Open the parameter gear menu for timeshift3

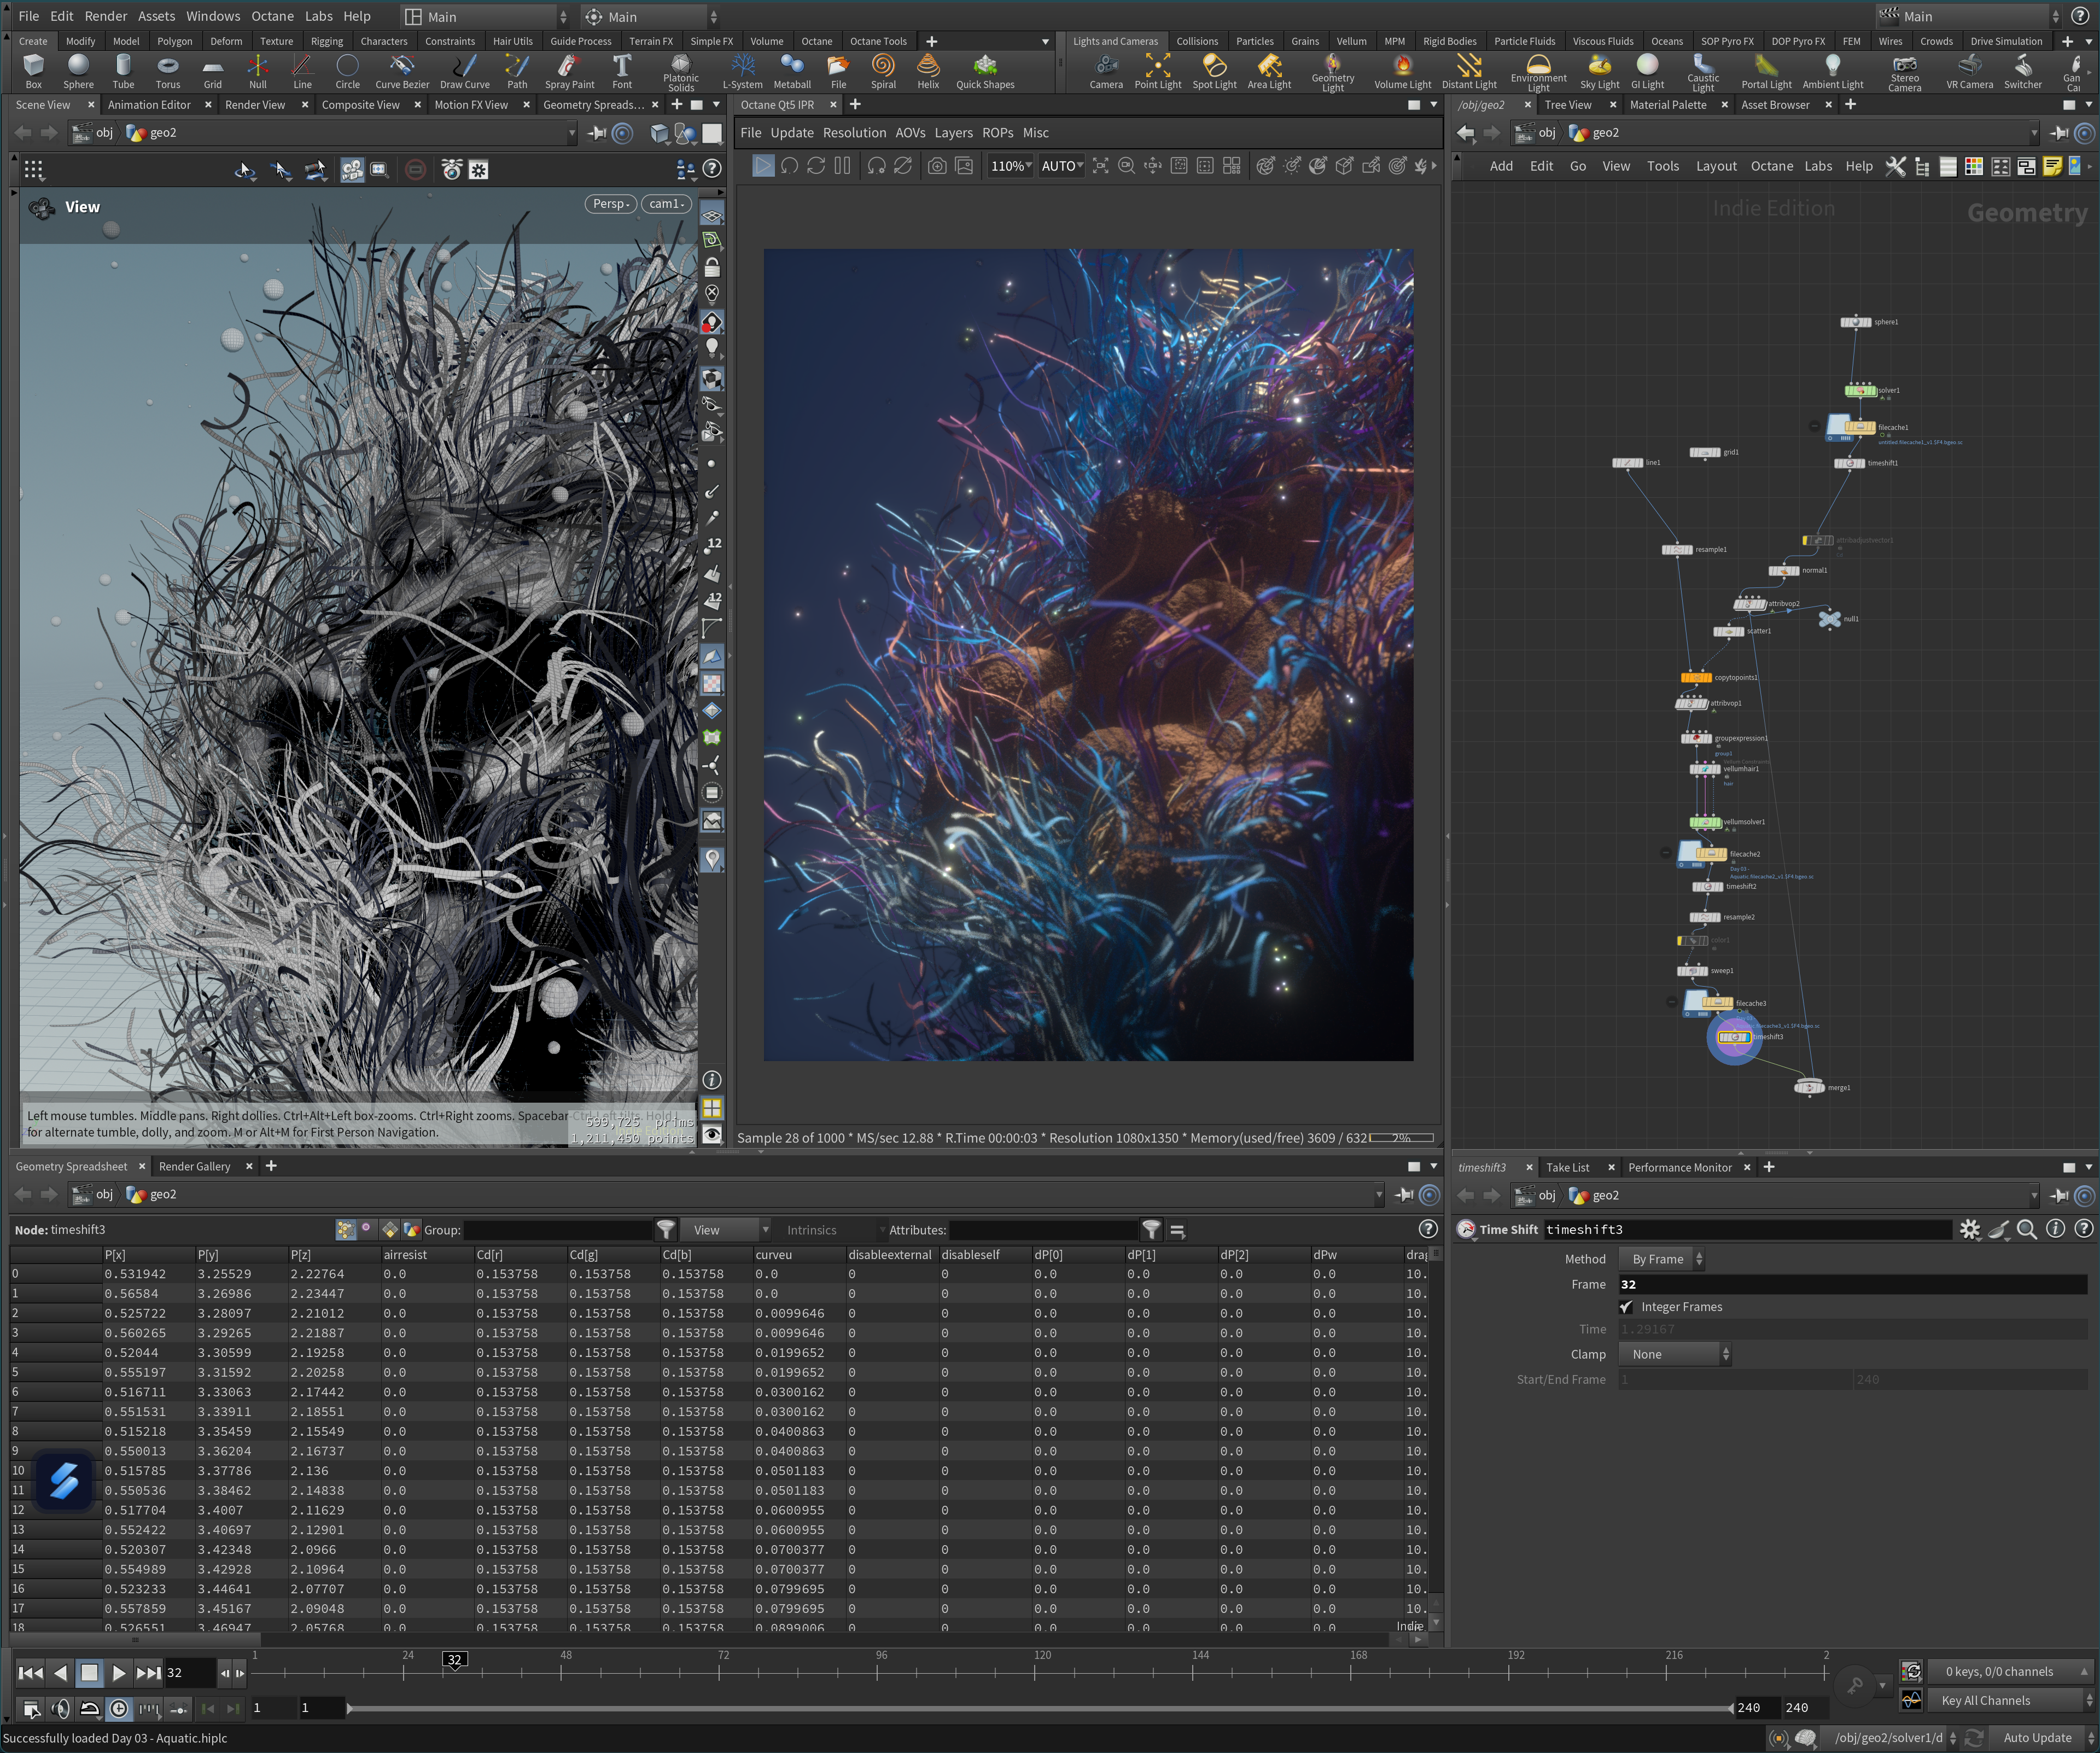coord(1970,1229)
